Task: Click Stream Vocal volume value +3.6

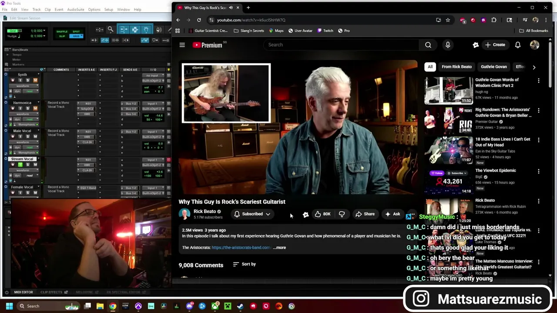Action: tap(160, 171)
